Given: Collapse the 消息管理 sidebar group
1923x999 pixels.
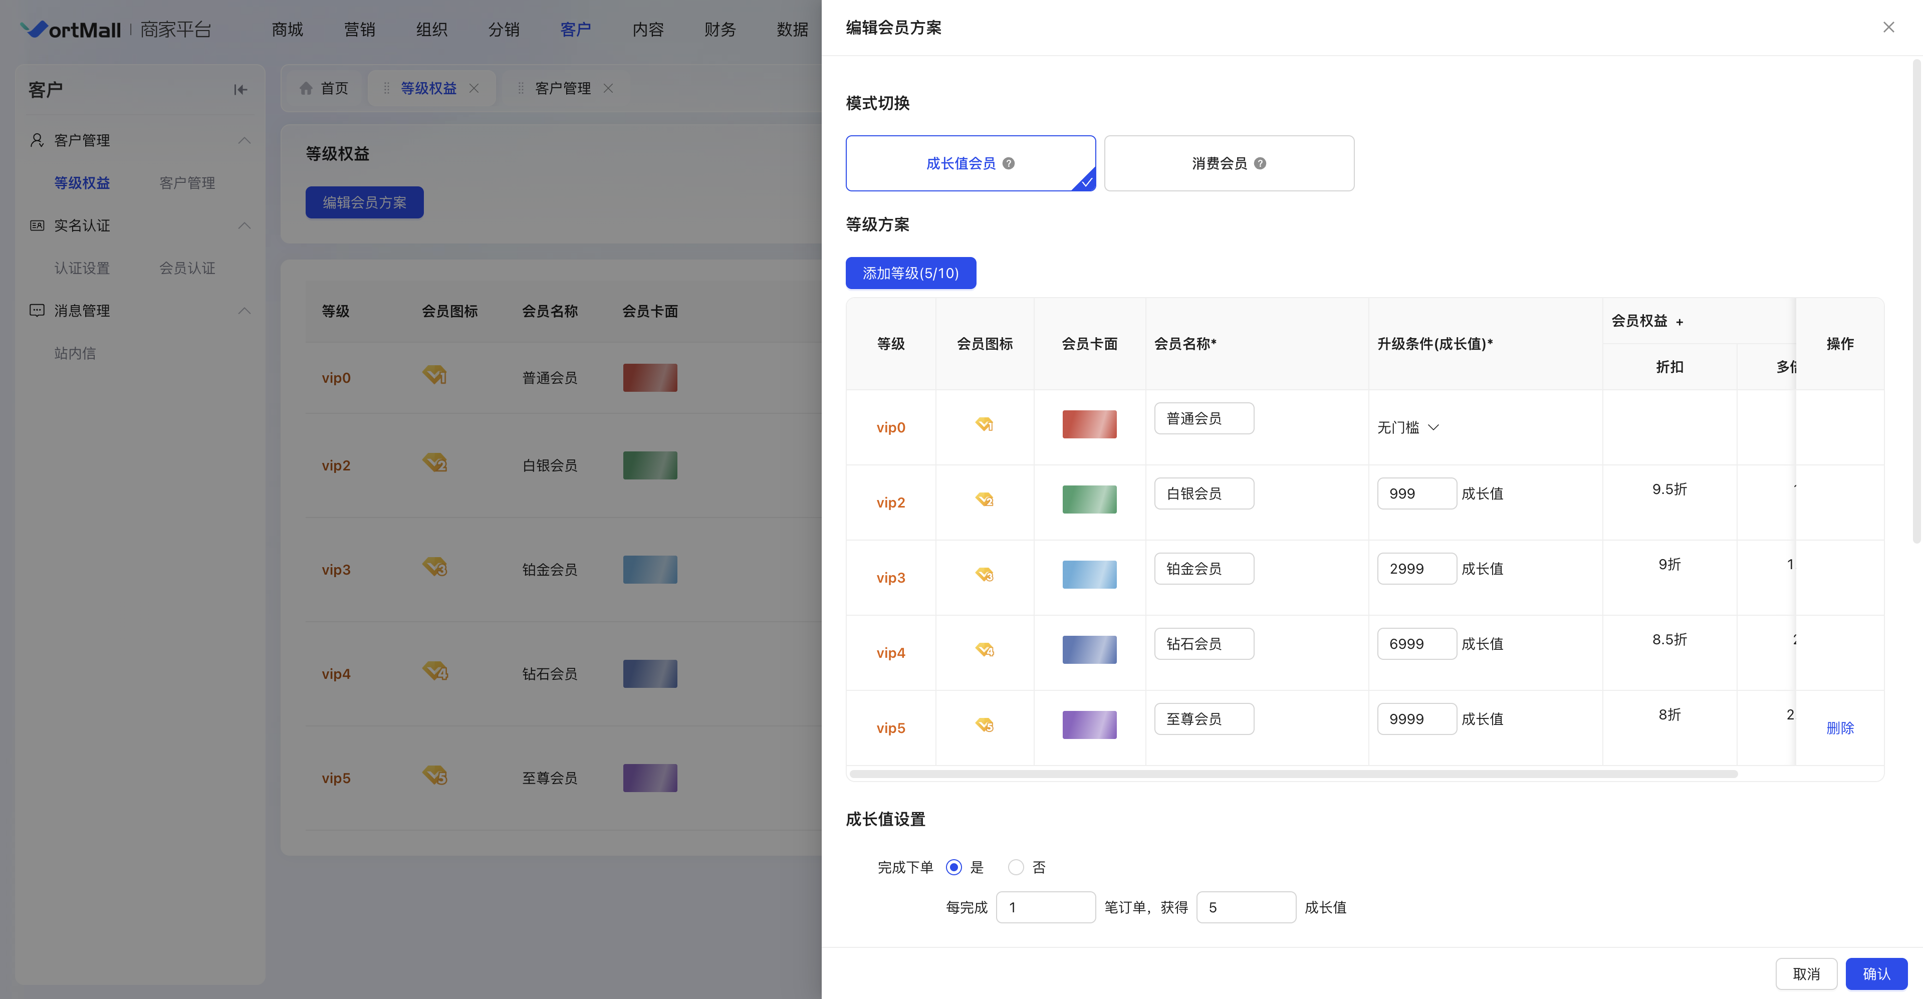Looking at the screenshot, I should coord(244,311).
